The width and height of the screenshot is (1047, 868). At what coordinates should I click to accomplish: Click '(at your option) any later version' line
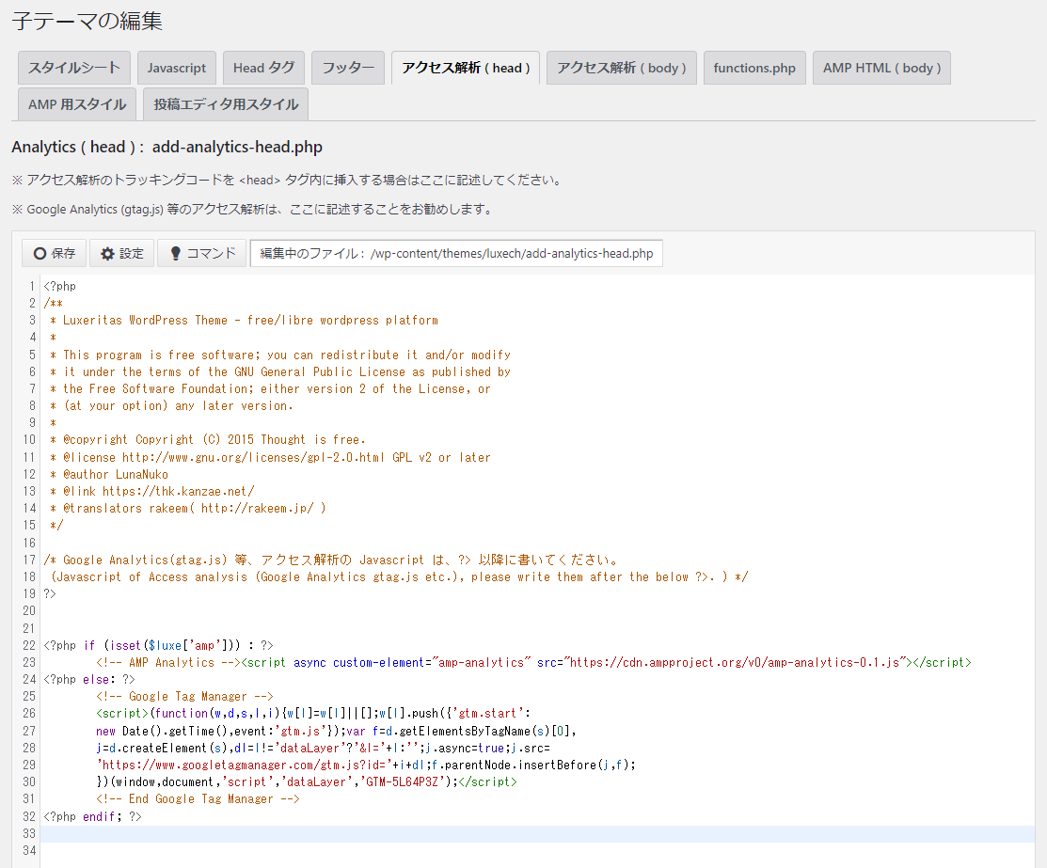point(171,405)
